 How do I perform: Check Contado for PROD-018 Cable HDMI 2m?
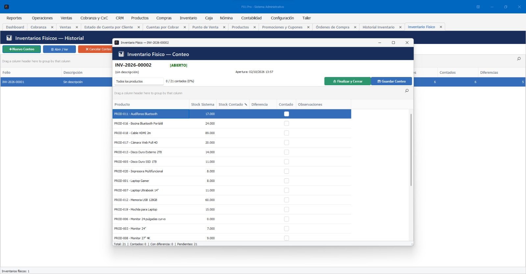click(286, 133)
